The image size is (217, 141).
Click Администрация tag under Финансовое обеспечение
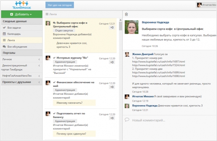pyautogui.click(x=65, y=90)
